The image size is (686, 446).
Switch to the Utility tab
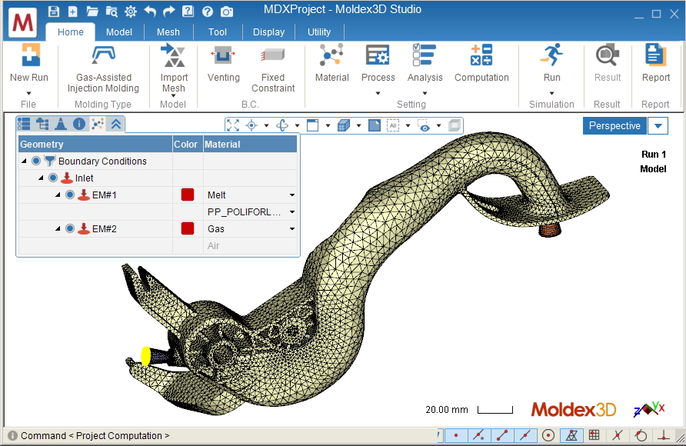click(x=319, y=32)
